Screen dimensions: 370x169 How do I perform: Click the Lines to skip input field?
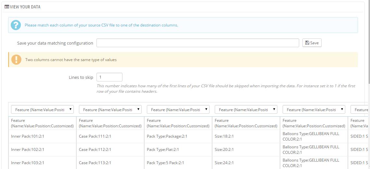[109, 77]
